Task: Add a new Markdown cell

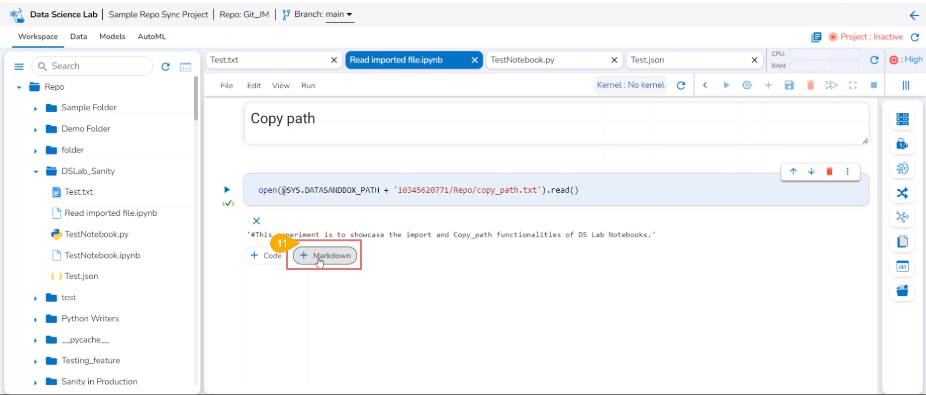Action: click(x=325, y=256)
